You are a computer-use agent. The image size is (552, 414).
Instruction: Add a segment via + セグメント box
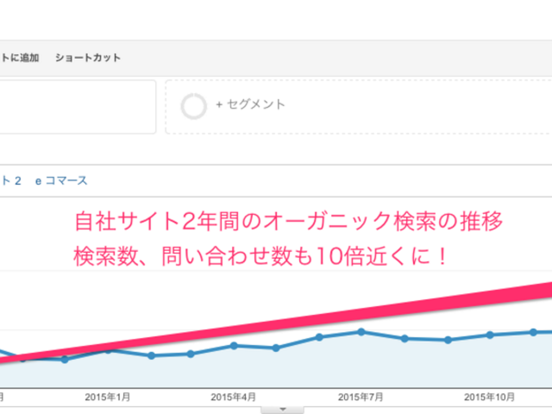click(x=251, y=105)
